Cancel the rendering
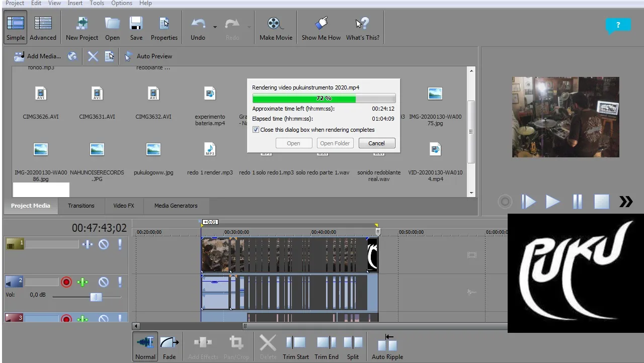This screenshot has height=363, width=644. tap(376, 143)
